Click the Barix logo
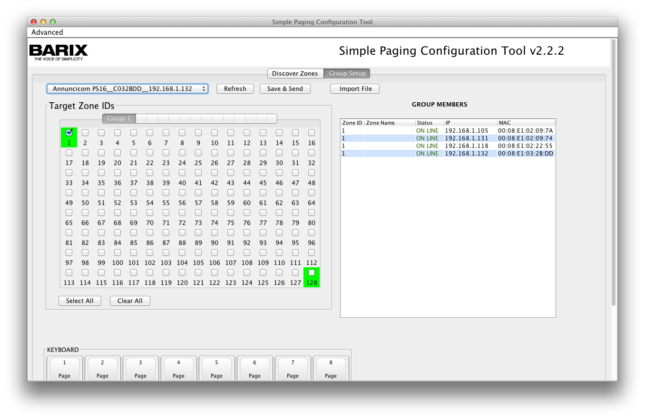The height and width of the screenshot is (419, 645). pyautogui.click(x=59, y=52)
